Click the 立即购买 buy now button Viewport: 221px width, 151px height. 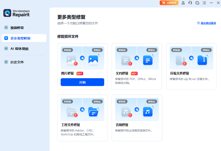click(x=169, y=3)
